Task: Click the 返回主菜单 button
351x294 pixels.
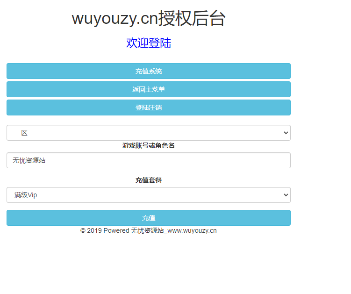Action: [x=149, y=89]
